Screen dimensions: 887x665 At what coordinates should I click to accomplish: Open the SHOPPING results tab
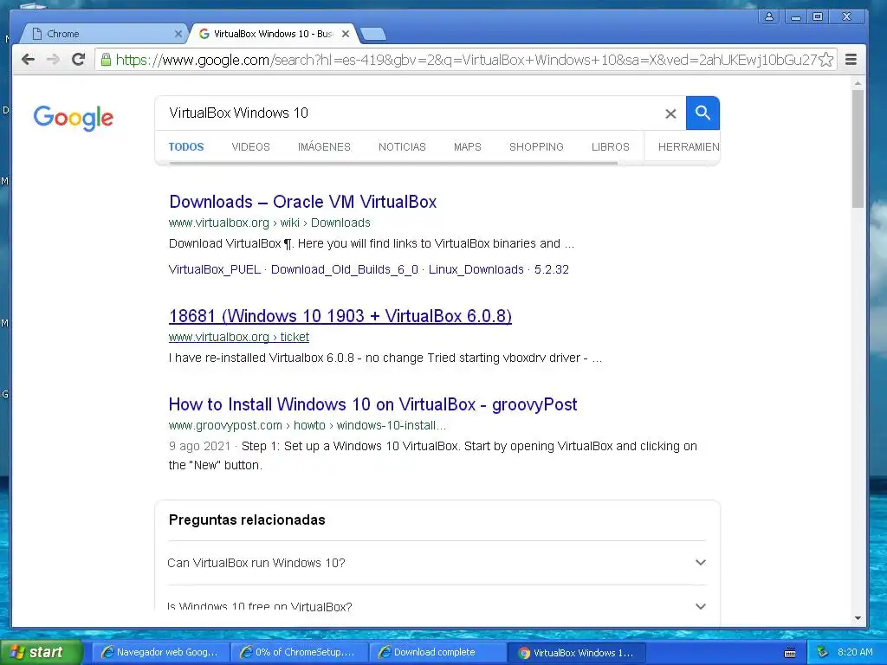pyautogui.click(x=536, y=147)
